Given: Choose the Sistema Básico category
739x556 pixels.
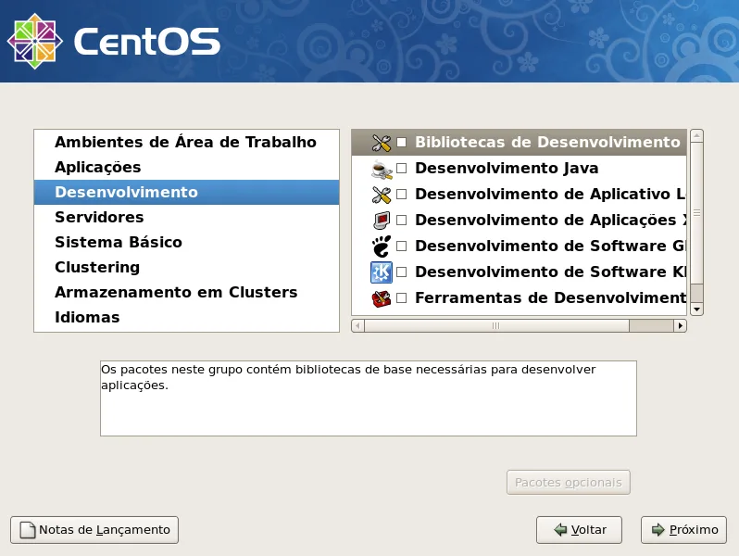Looking at the screenshot, I should [x=186, y=242].
